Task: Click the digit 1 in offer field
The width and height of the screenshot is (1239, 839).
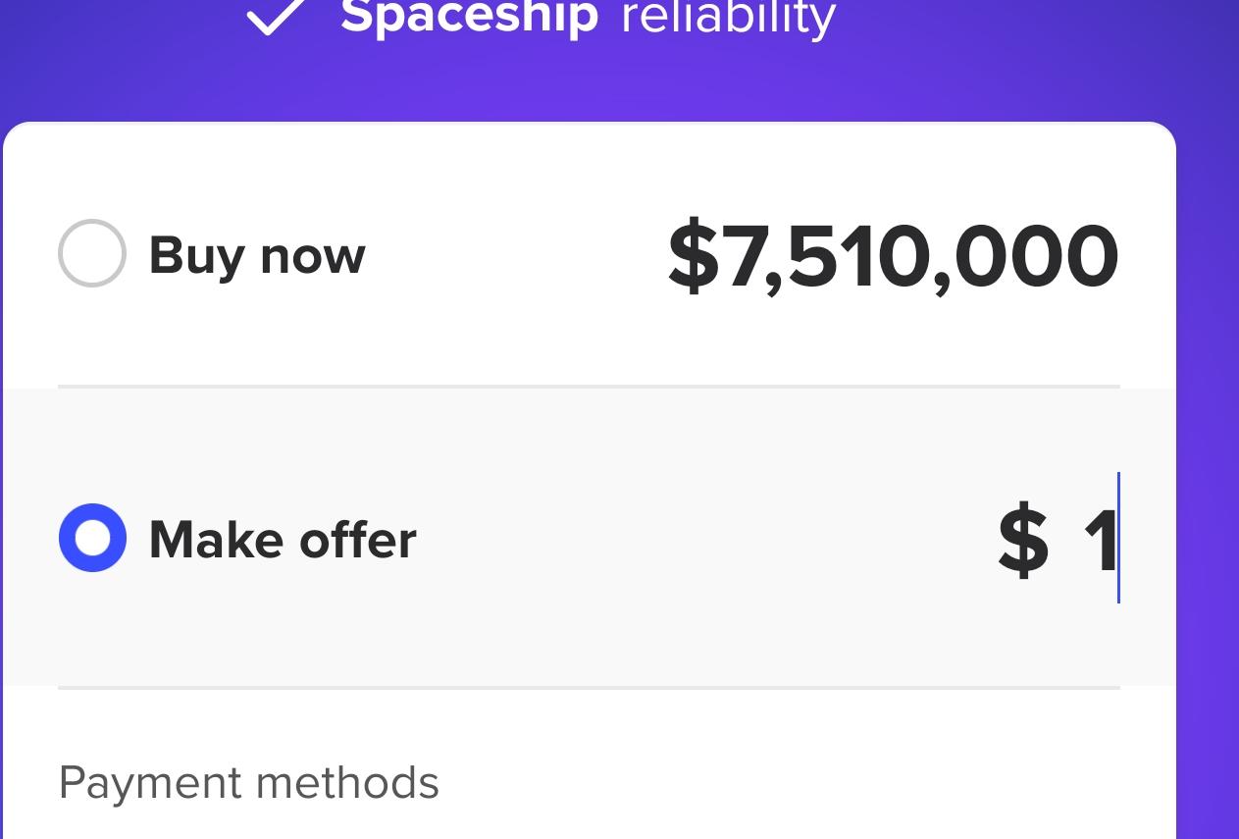Action: pyautogui.click(x=1100, y=540)
